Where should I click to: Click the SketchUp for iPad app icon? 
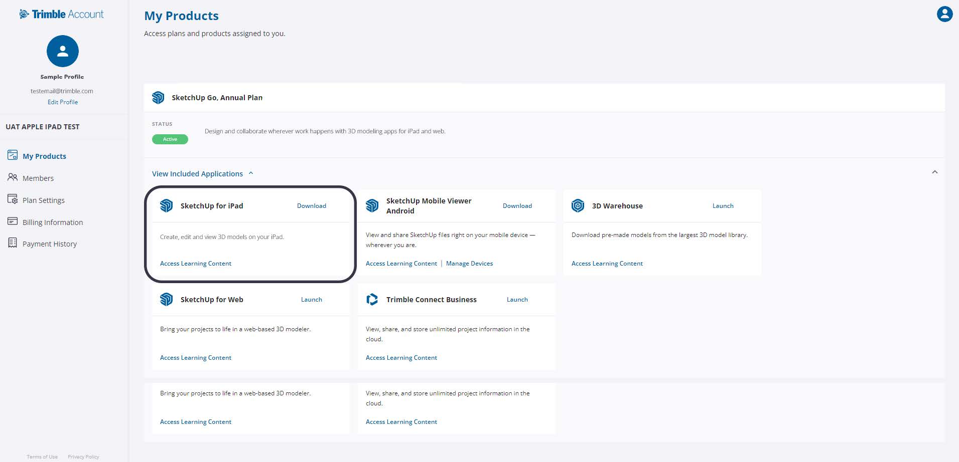[166, 206]
